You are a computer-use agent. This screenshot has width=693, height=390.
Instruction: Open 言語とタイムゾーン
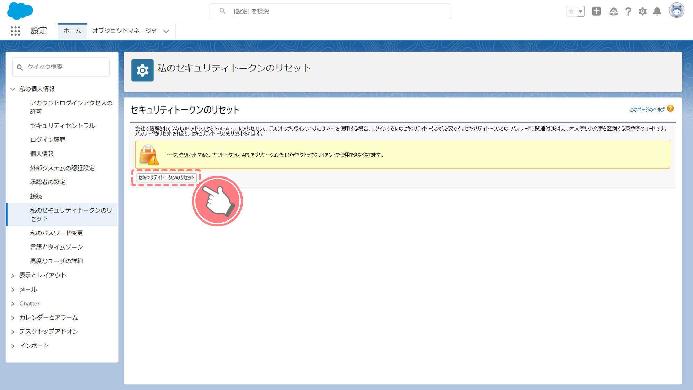click(56, 247)
